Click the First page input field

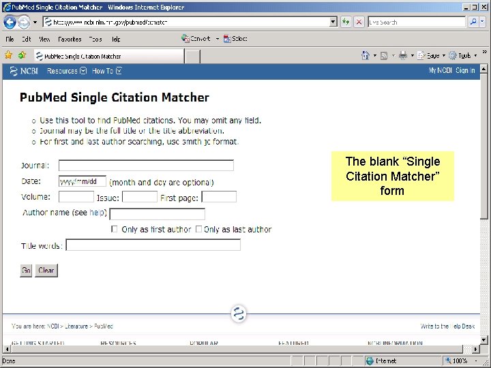pos(219,197)
